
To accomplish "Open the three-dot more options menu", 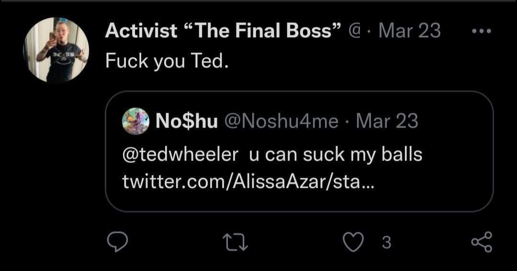I will point(481,32).
